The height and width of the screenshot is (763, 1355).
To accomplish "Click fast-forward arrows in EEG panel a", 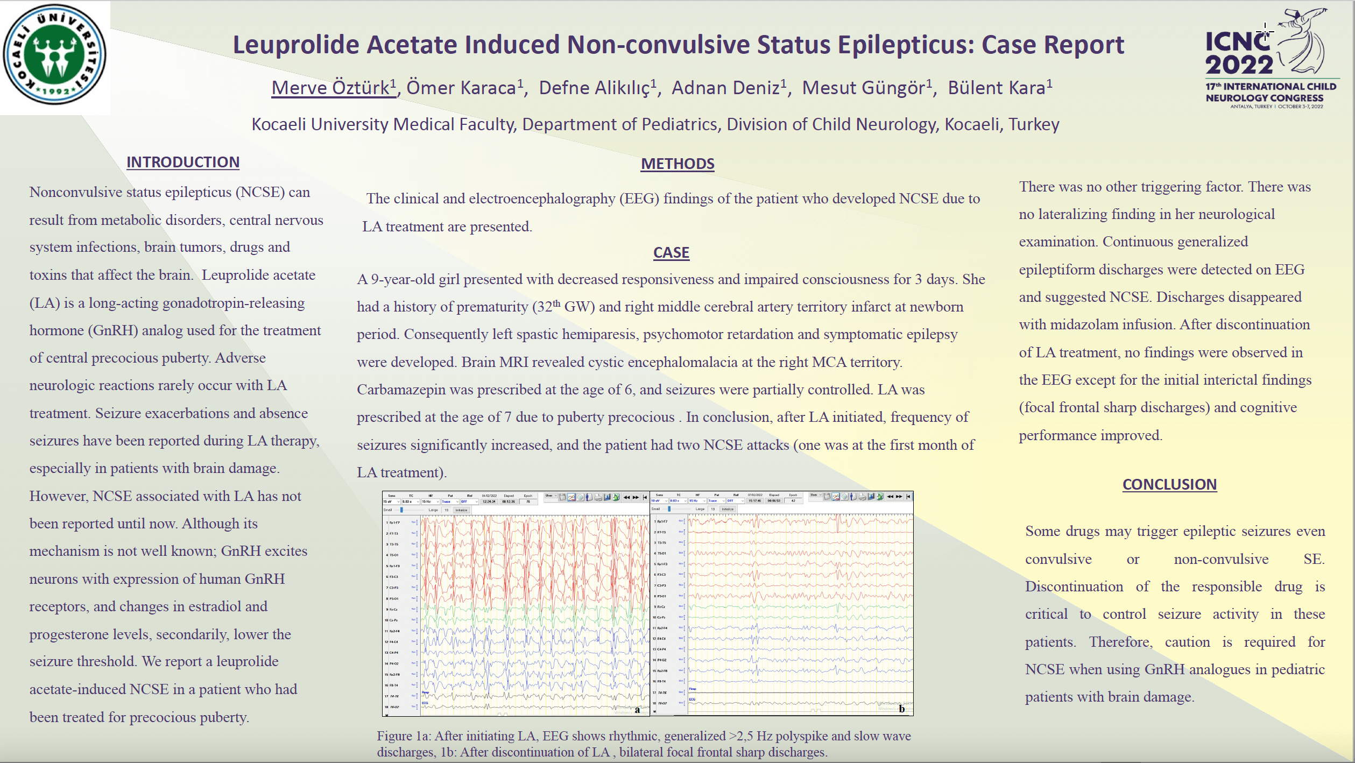I will (636, 497).
